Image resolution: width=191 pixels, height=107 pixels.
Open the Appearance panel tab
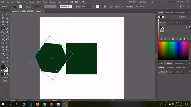[170, 67]
